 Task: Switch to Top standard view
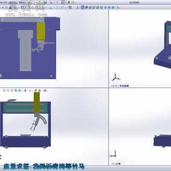click(x=97, y=7)
